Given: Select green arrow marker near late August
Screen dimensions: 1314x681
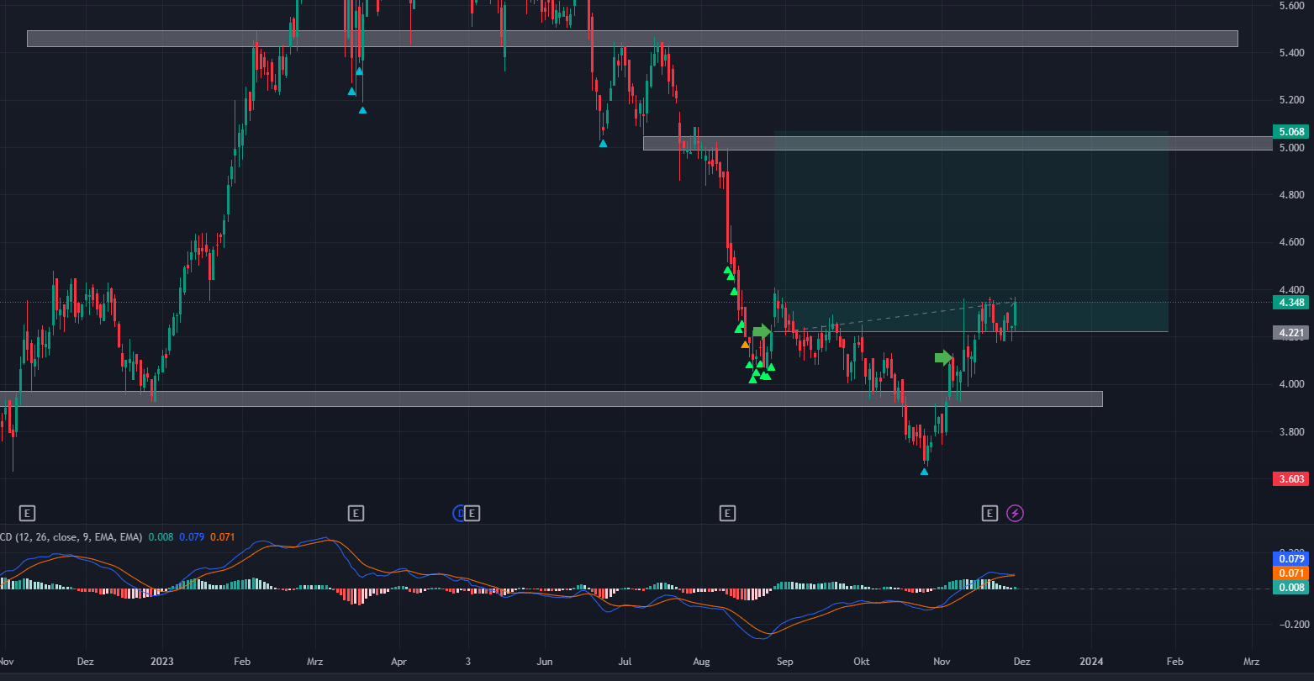Looking at the screenshot, I should tap(762, 331).
